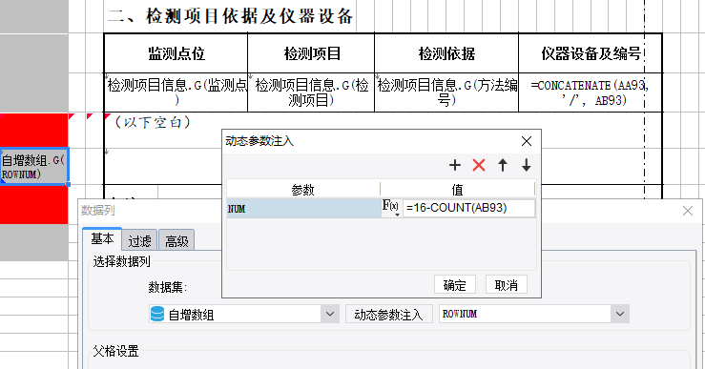Click the 参数 column header
705x369 pixels.
click(x=303, y=190)
